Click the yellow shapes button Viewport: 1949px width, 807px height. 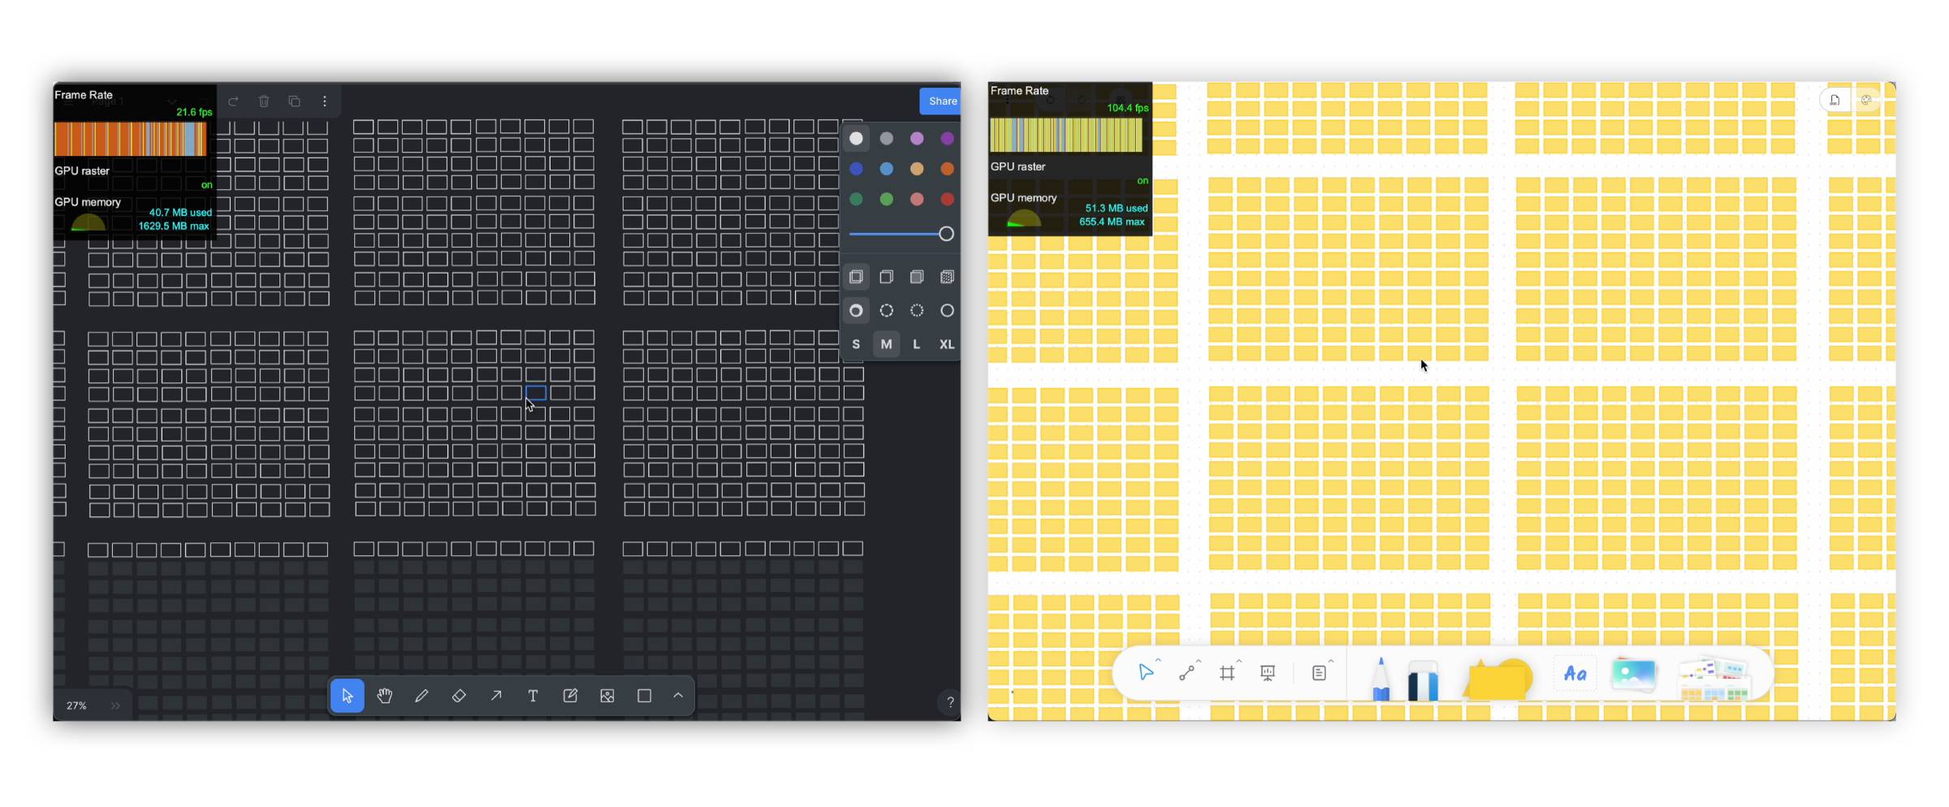[x=1498, y=677]
